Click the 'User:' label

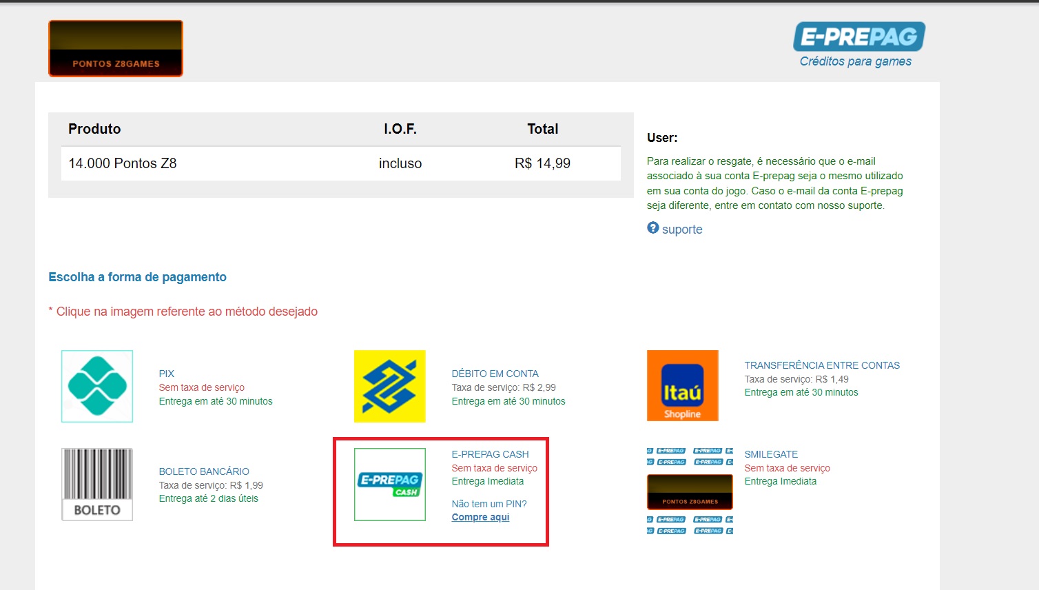coord(662,138)
